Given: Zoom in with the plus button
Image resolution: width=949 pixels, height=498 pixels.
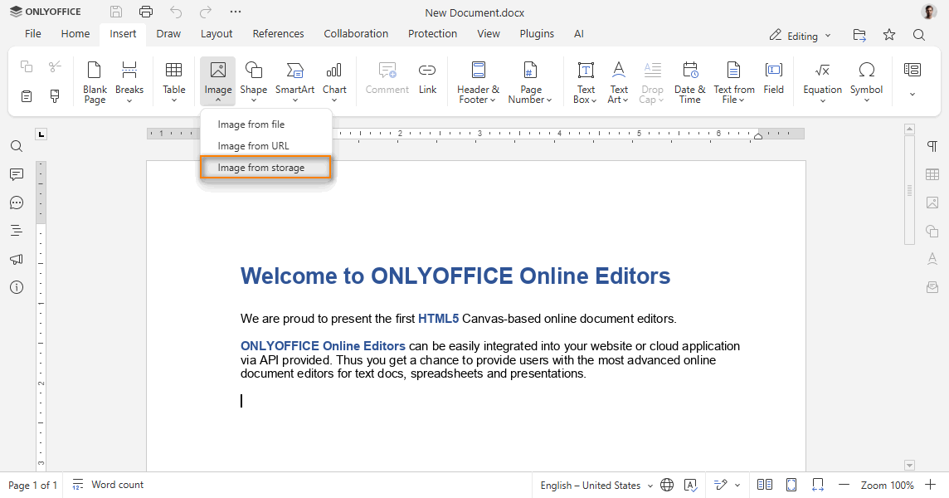Looking at the screenshot, I should point(930,485).
